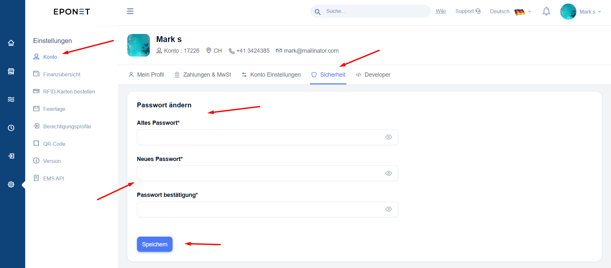Go to the home icon in sidebar

pos(11,43)
